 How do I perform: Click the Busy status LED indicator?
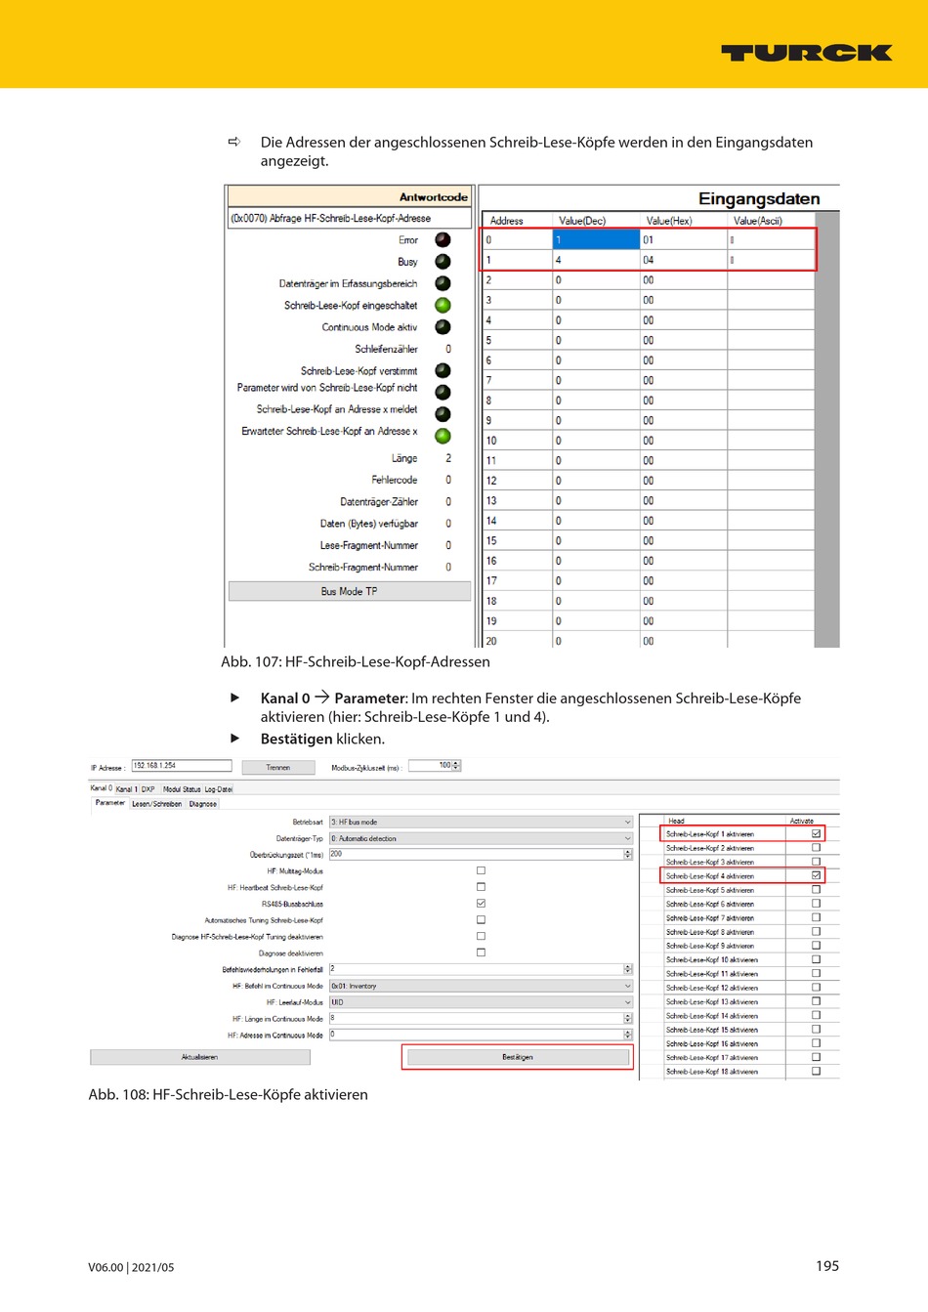click(443, 262)
